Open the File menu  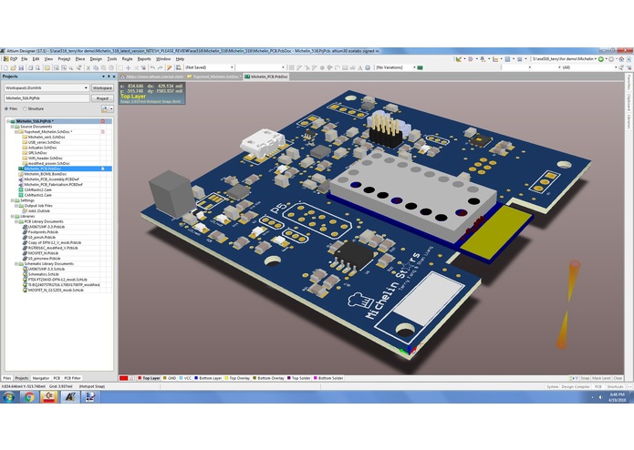pyautogui.click(x=24, y=59)
